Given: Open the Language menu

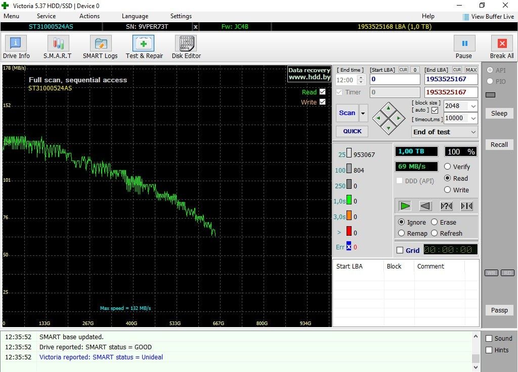Looking at the screenshot, I should point(135,16).
